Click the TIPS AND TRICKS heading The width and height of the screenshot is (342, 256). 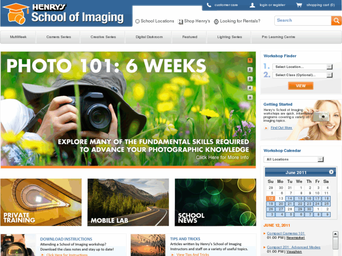click(185, 239)
